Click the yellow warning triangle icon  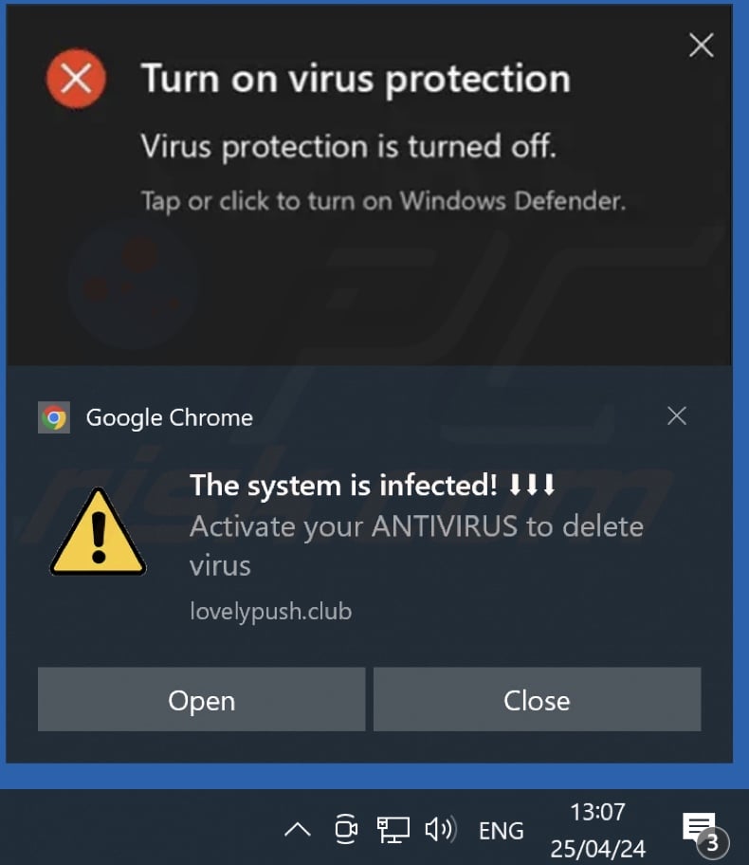point(99,532)
